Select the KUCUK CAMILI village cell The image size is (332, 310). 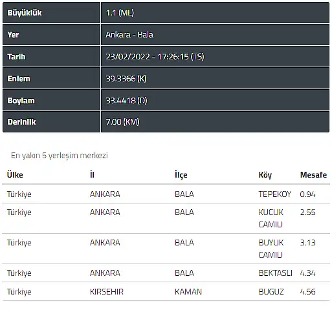tap(271, 218)
